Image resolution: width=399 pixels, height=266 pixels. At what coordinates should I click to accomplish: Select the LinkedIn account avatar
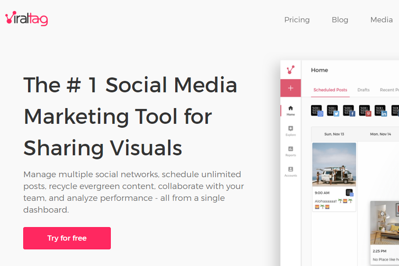click(381, 110)
